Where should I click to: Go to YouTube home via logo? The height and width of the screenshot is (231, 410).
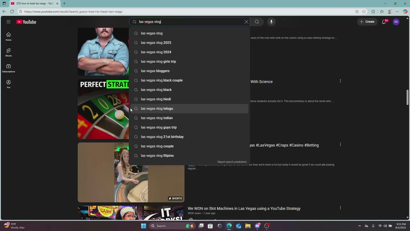point(26,22)
